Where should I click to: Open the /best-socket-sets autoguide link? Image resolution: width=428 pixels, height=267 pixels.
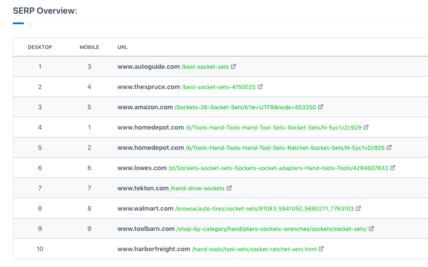(x=205, y=67)
